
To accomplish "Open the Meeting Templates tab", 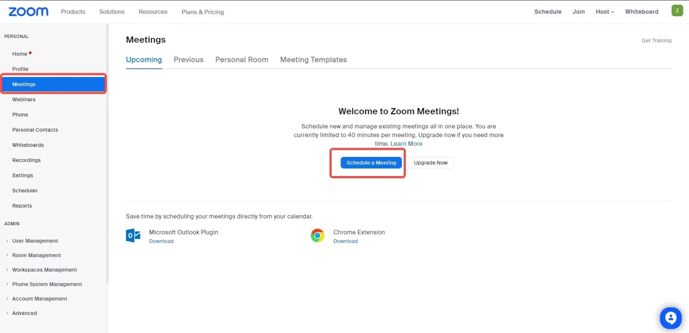I will coord(313,60).
